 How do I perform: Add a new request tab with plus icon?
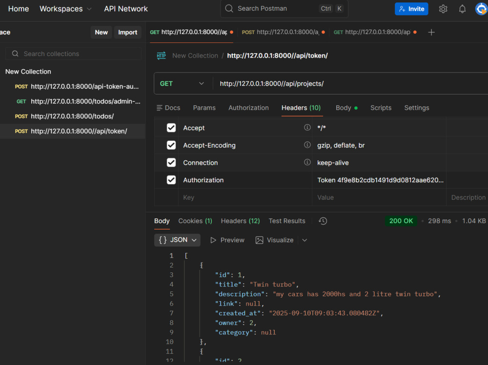pyautogui.click(x=431, y=32)
